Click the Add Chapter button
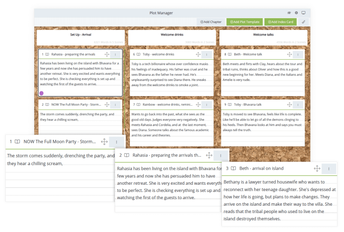Viewport: 344px width, 232px height. (211, 22)
